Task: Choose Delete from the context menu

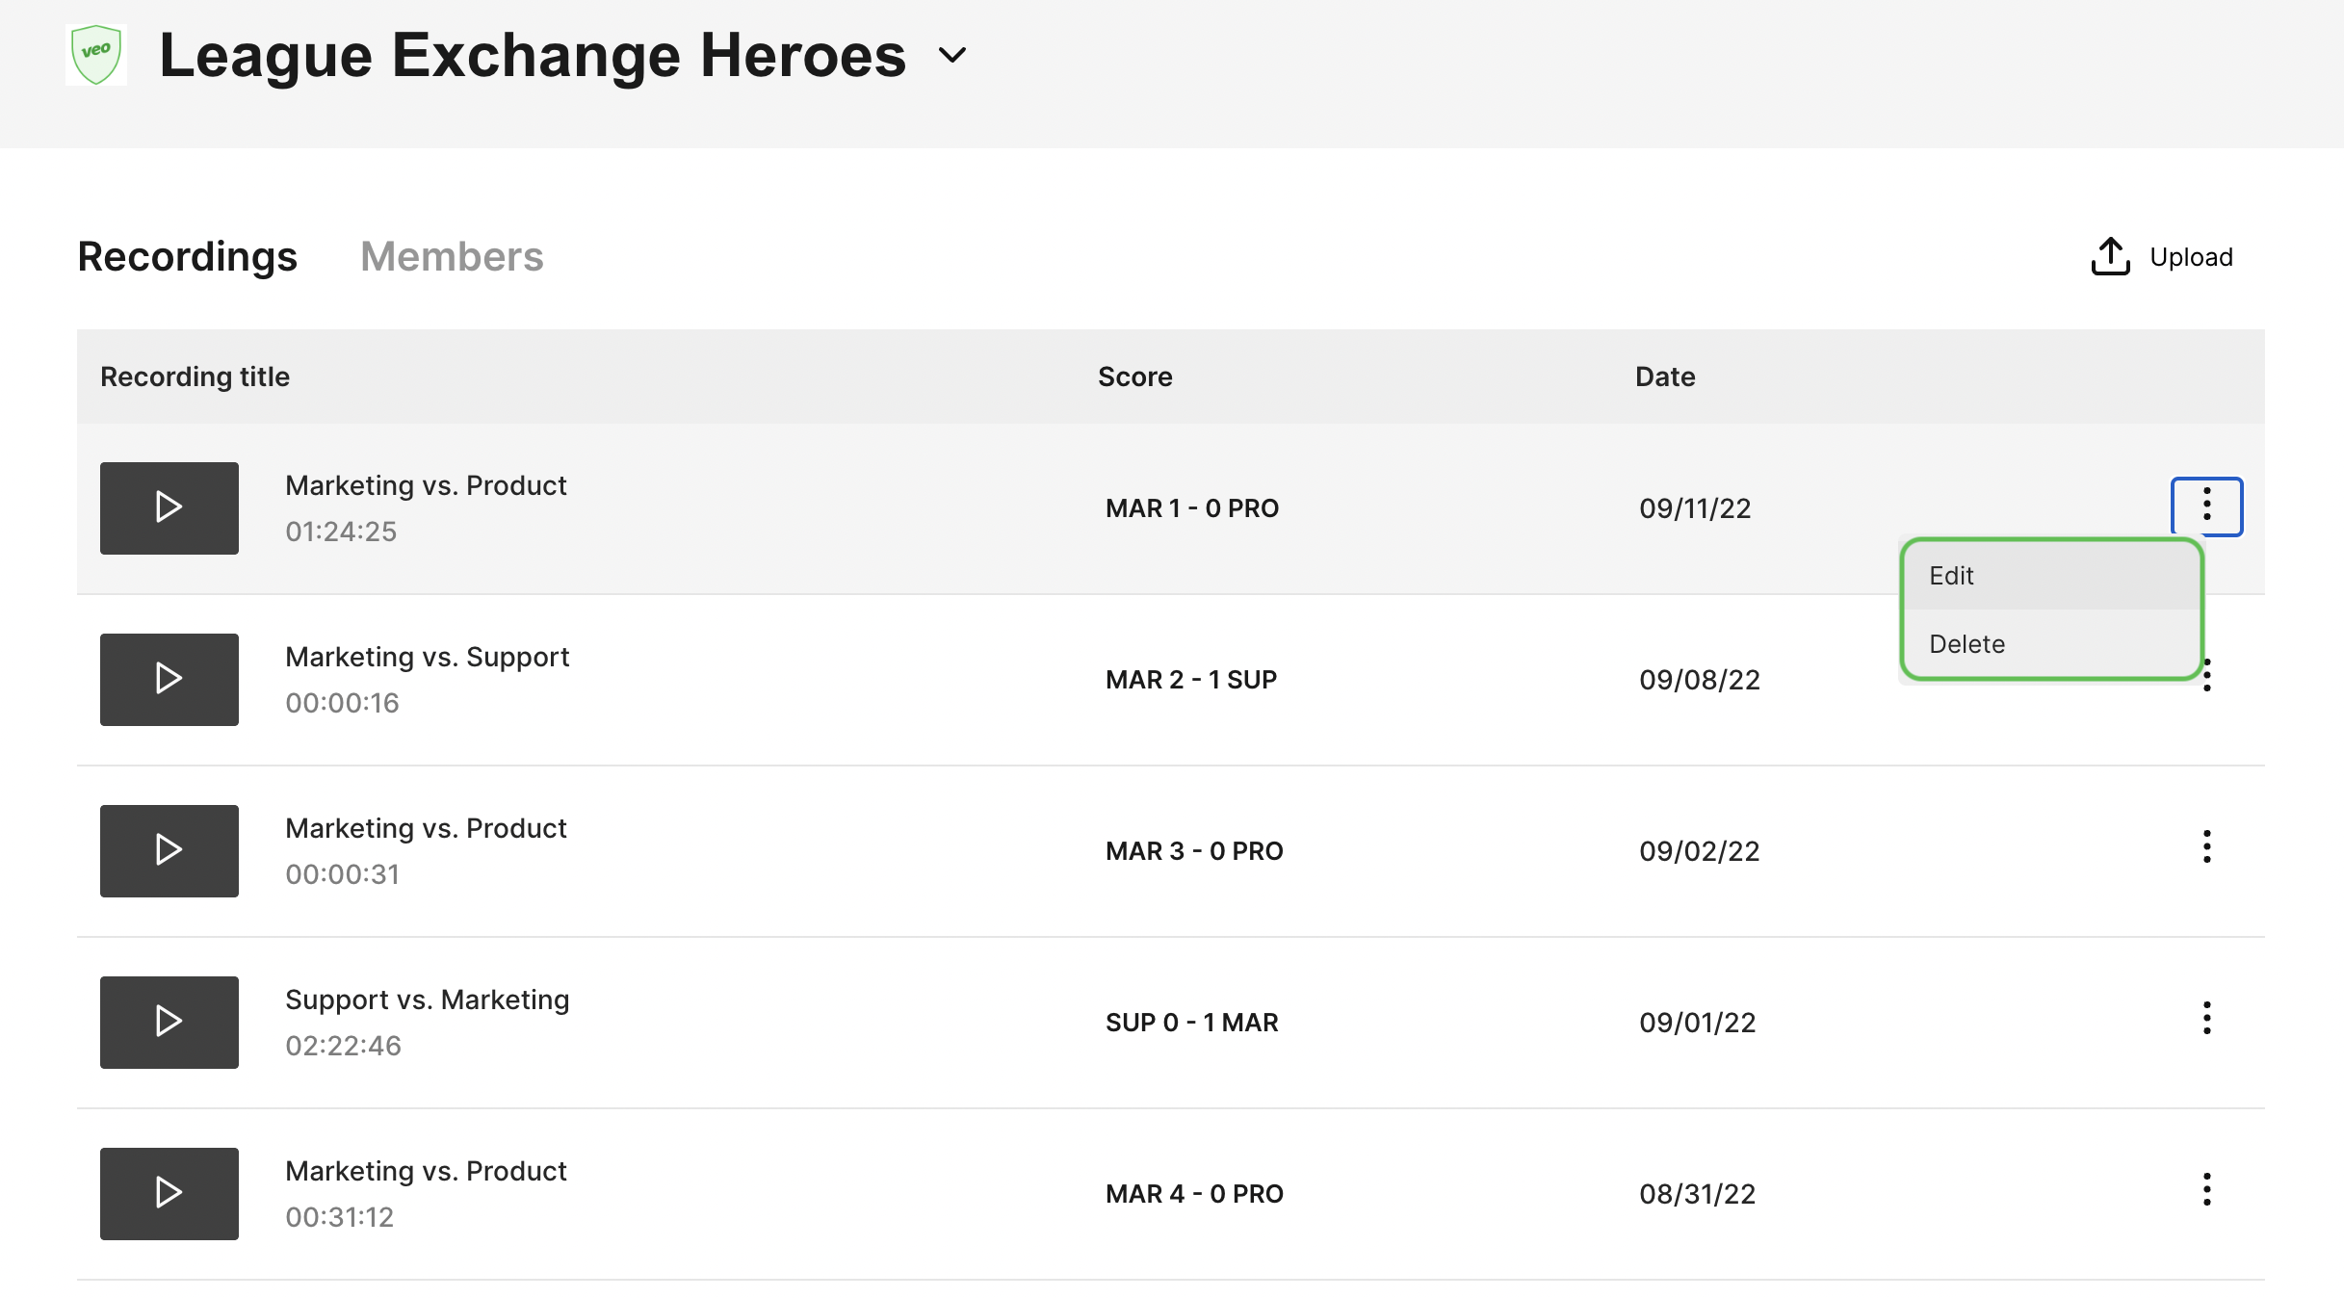Action: [2051, 643]
